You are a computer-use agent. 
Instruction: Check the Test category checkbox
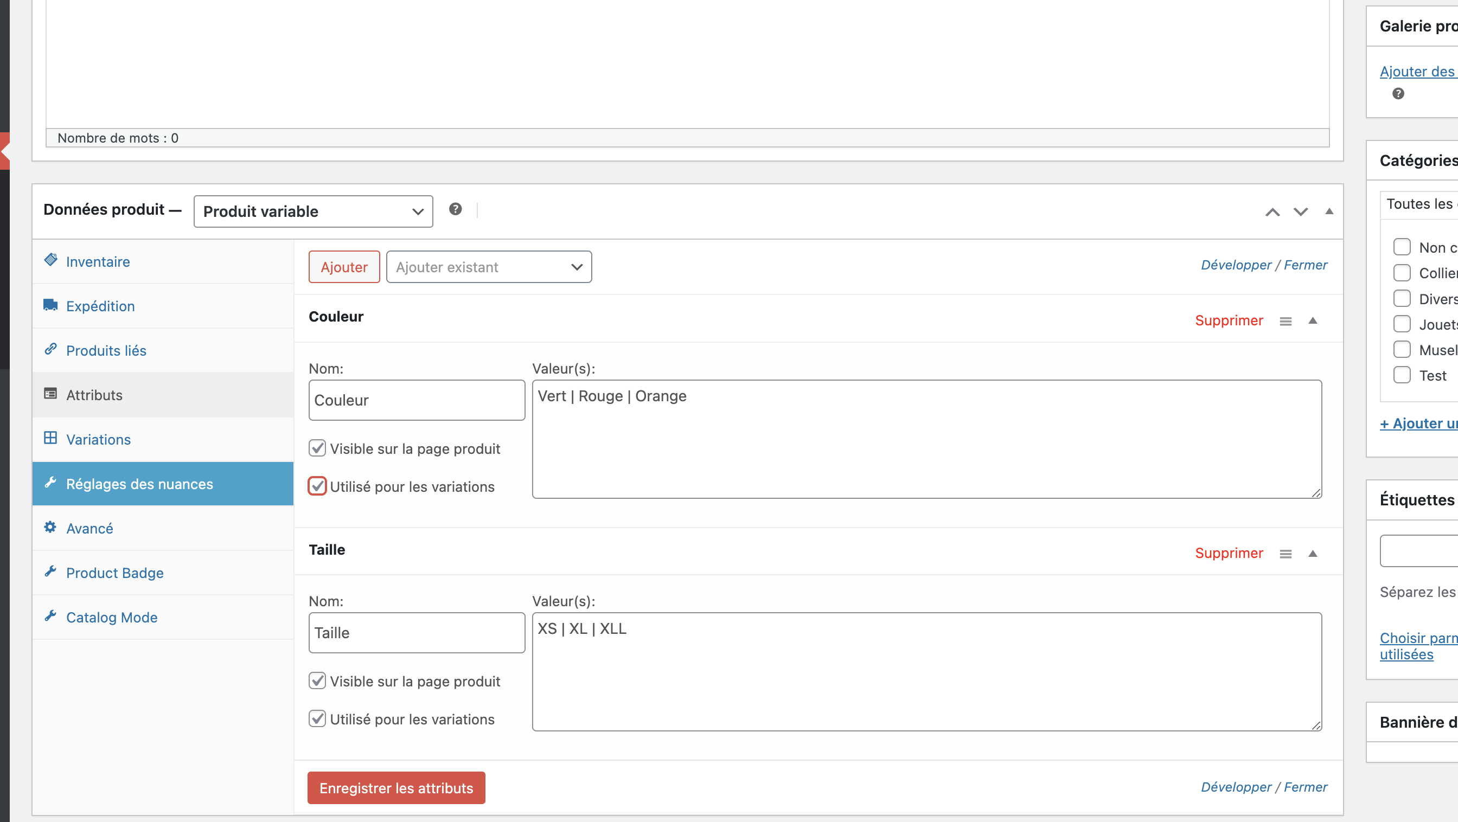[1402, 375]
